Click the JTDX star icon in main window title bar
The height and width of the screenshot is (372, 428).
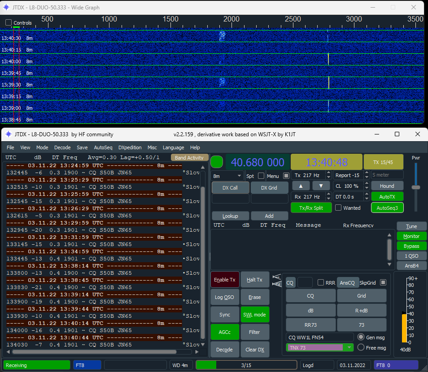tap(9, 134)
